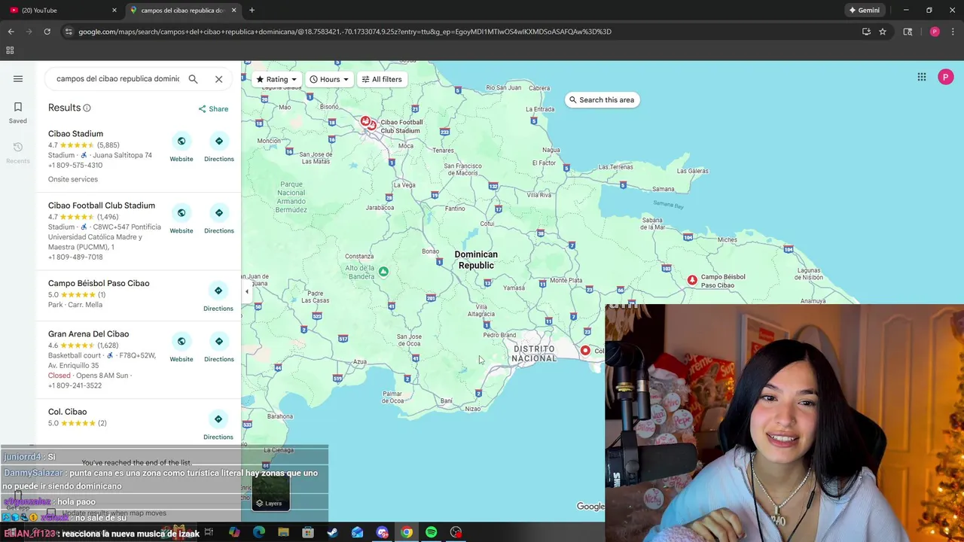This screenshot has width=964, height=542.
Task: Open the Cibao Football Club Stadium result
Action: 102,206
